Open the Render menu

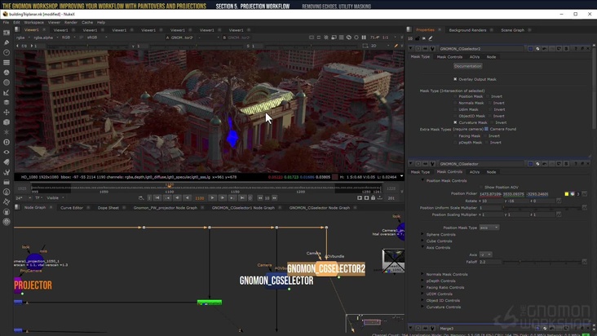(x=71, y=23)
